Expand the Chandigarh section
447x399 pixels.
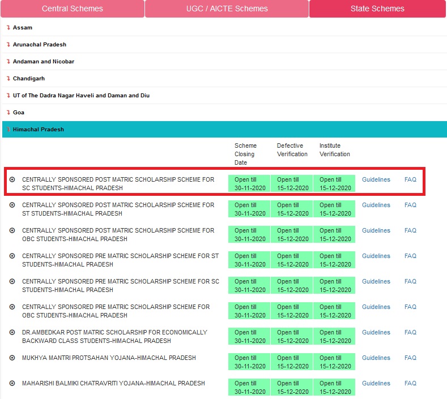coord(224,78)
